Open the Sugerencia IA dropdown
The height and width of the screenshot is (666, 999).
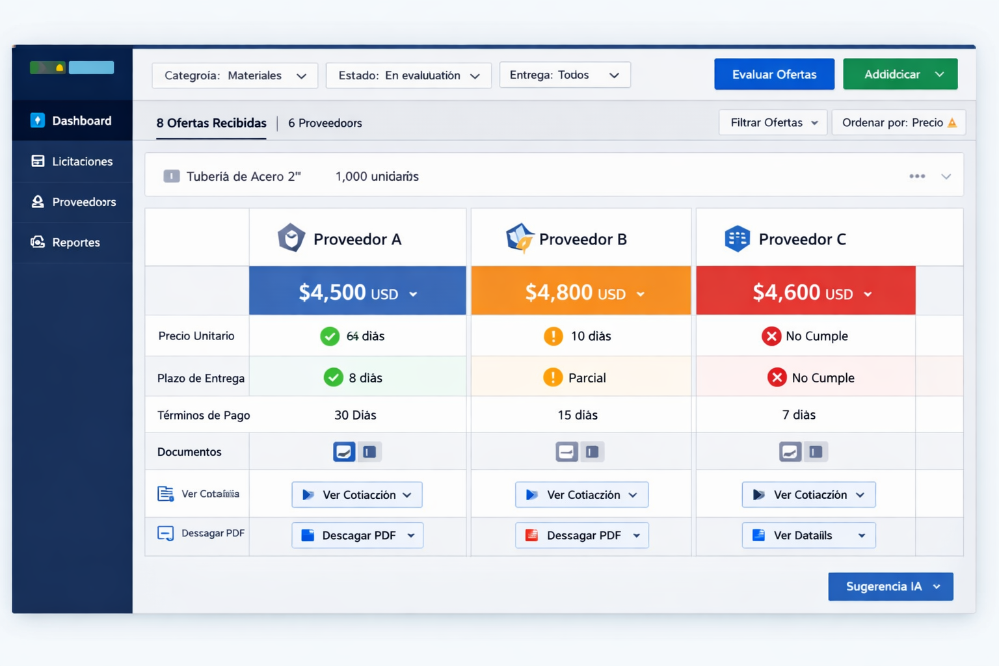tap(890, 586)
